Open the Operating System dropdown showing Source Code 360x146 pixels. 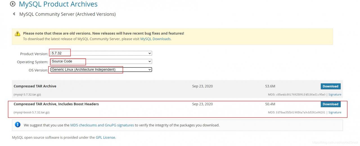(101, 61)
